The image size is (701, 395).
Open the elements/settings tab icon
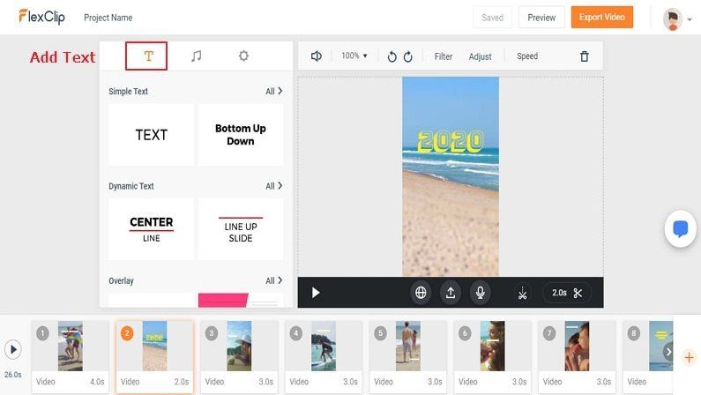pos(243,56)
